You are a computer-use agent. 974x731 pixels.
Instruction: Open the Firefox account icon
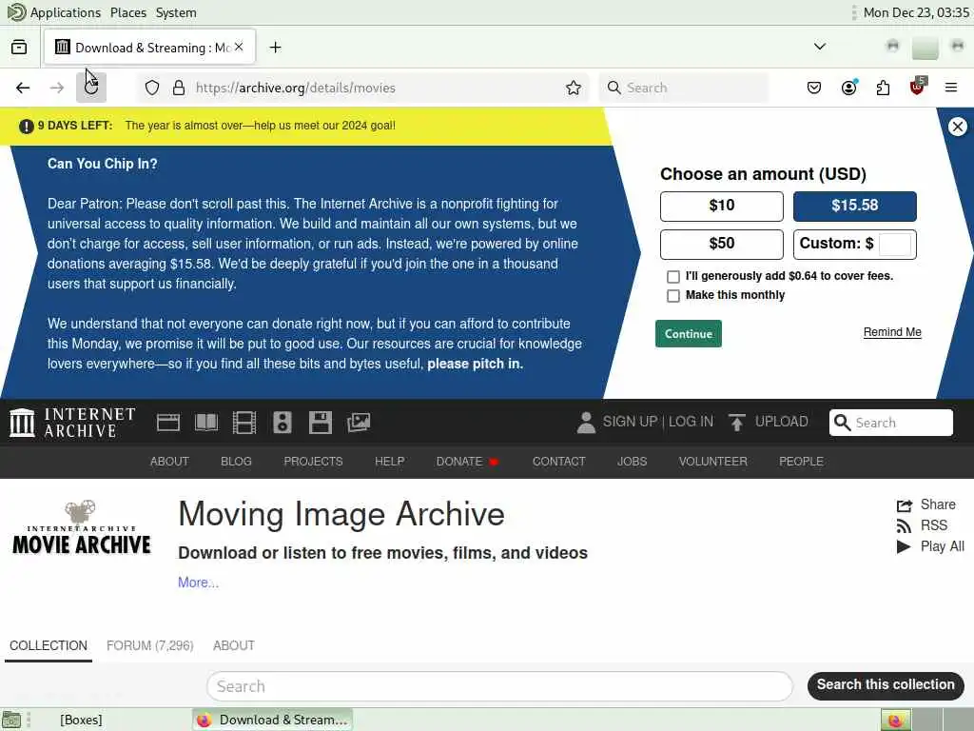(848, 88)
